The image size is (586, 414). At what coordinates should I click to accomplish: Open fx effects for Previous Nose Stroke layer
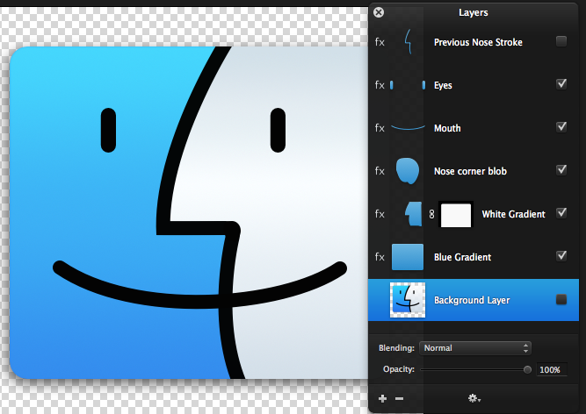pyautogui.click(x=380, y=42)
